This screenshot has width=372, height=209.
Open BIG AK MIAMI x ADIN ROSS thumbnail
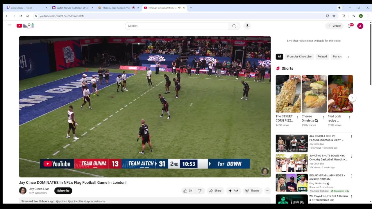(291, 183)
